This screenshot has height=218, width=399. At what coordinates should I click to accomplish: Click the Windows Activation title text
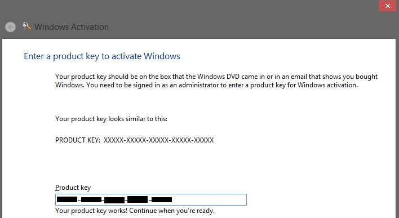pos(72,27)
